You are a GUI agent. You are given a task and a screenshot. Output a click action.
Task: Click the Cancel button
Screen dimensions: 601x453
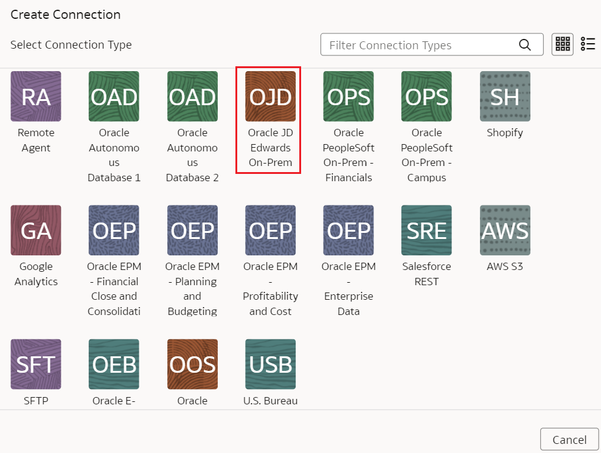click(x=569, y=439)
